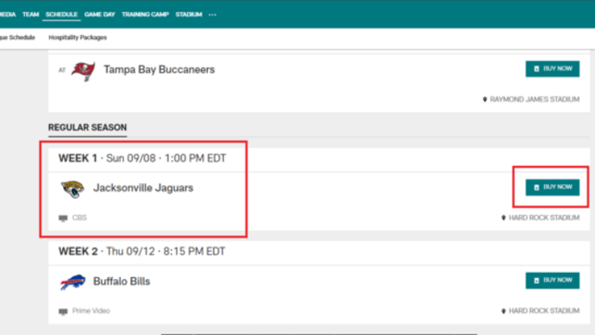Open the Stadium menu item

click(x=189, y=15)
